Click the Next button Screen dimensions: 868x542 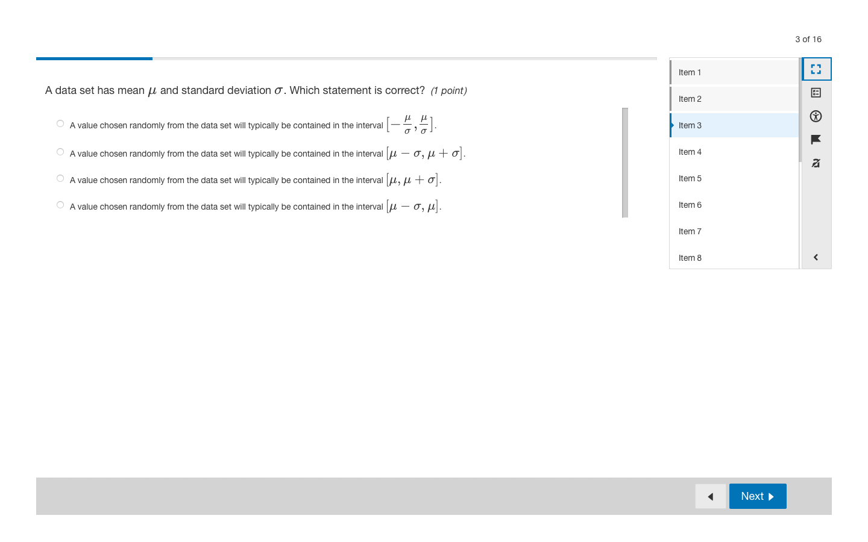point(757,496)
